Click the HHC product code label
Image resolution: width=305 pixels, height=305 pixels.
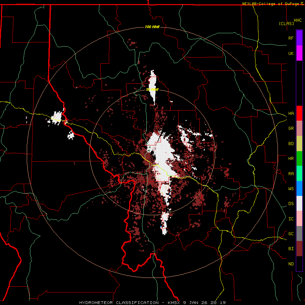coord(298,20)
